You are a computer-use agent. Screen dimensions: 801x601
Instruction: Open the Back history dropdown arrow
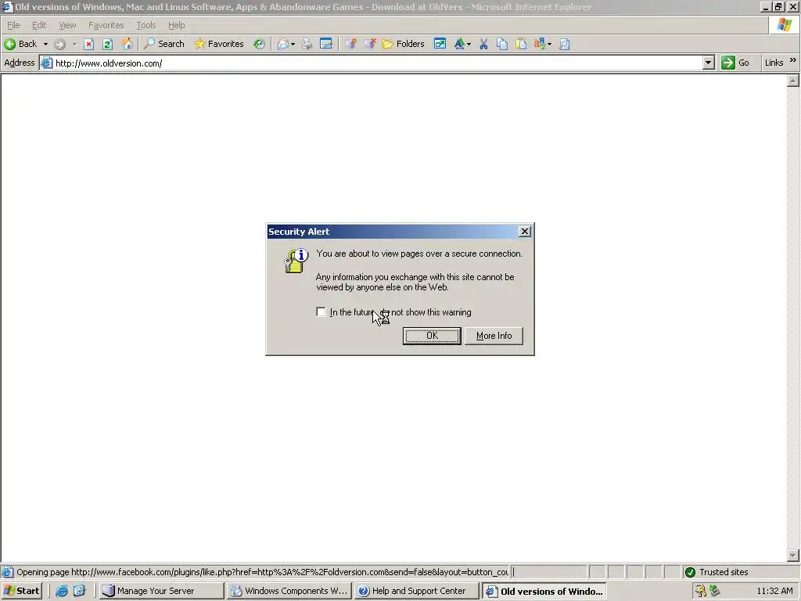click(45, 45)
